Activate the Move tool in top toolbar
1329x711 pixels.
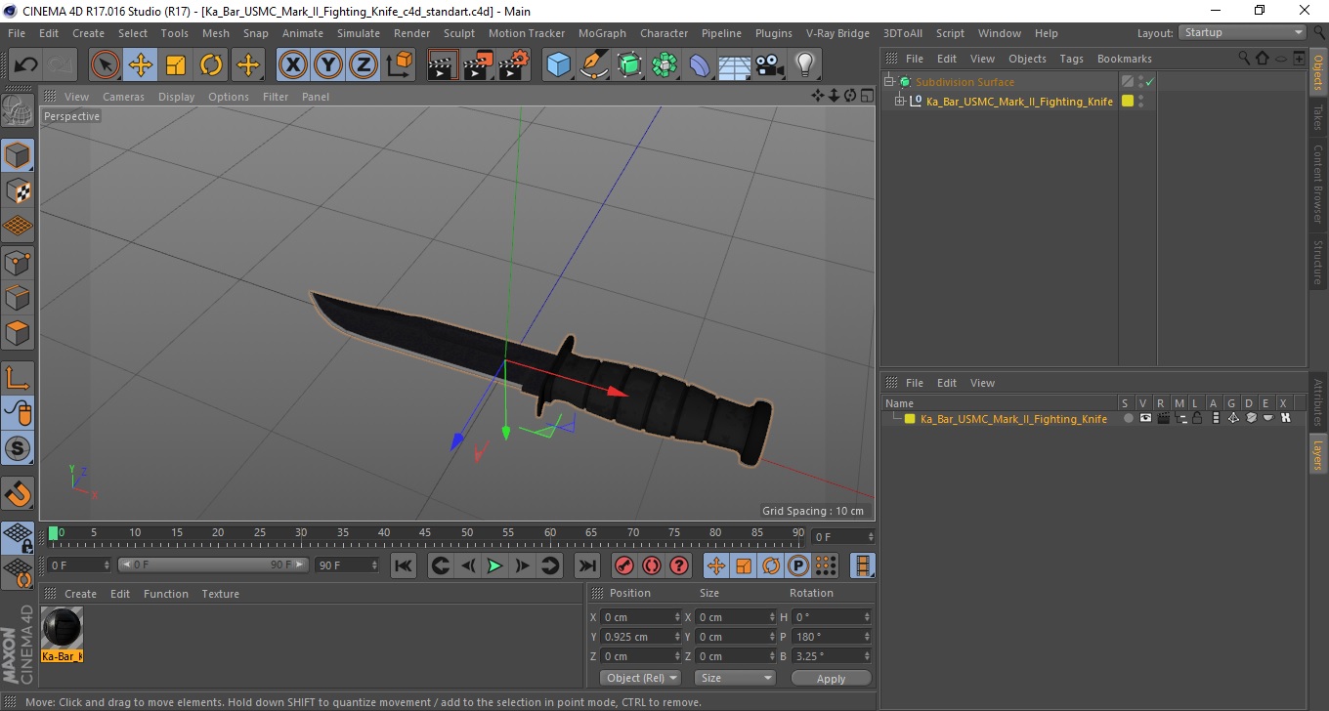(x=141, y=65)
